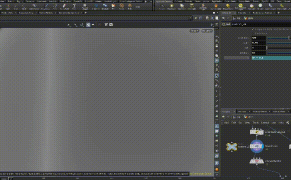This screenshot has height=180, width=291.
Task: Click the slider beside the 4 field
Action: click(278, 48)
